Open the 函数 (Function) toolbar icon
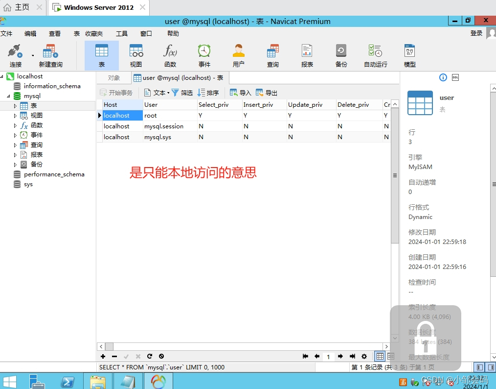496x389 pixels. click(170, 55)
